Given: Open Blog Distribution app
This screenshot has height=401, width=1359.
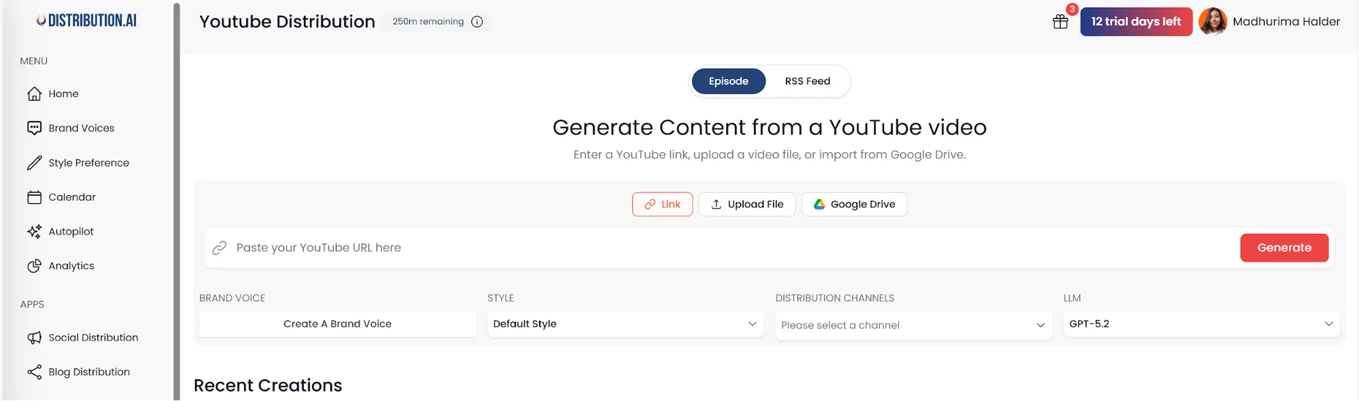Looking at the screenshot, I should tap(89, 372).
